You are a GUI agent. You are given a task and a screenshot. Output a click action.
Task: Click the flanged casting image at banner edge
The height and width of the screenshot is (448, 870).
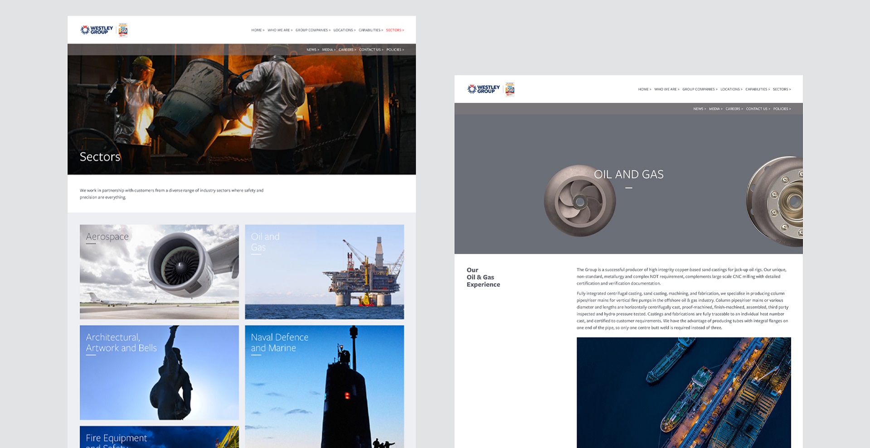tap(774, 201)
